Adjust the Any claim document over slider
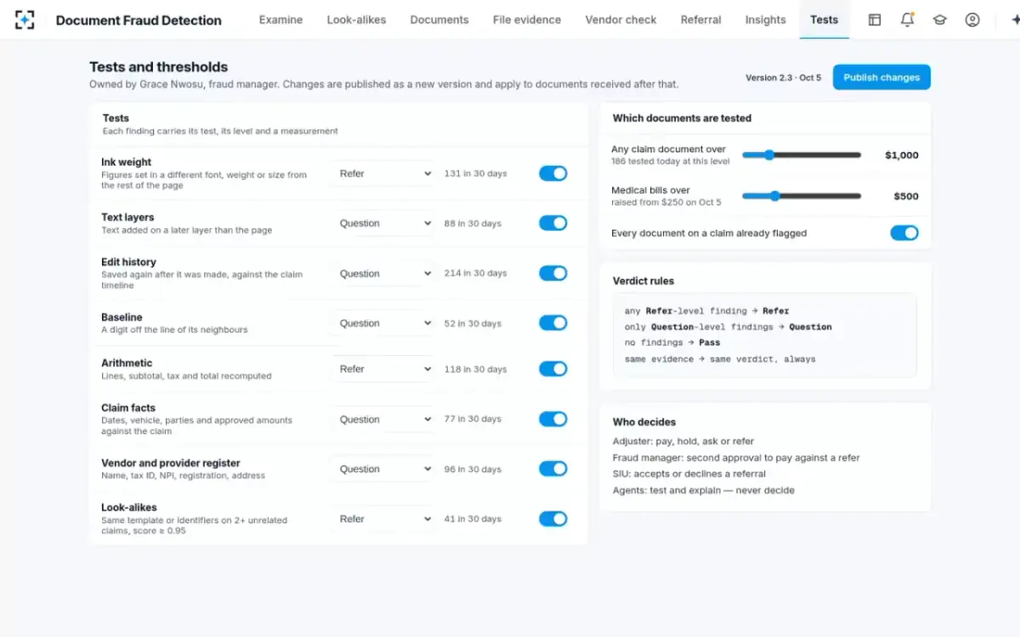The image size is (1020, 637). tap(802, 155)
